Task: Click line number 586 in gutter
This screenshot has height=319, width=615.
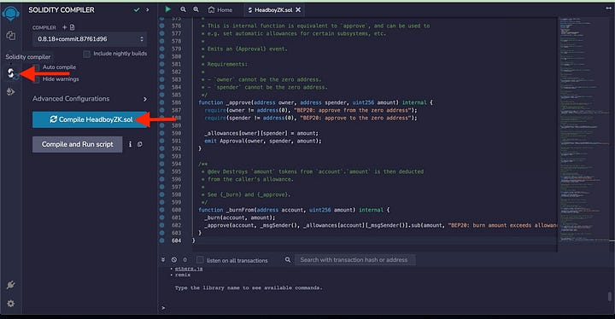Action: pos(176,102)
